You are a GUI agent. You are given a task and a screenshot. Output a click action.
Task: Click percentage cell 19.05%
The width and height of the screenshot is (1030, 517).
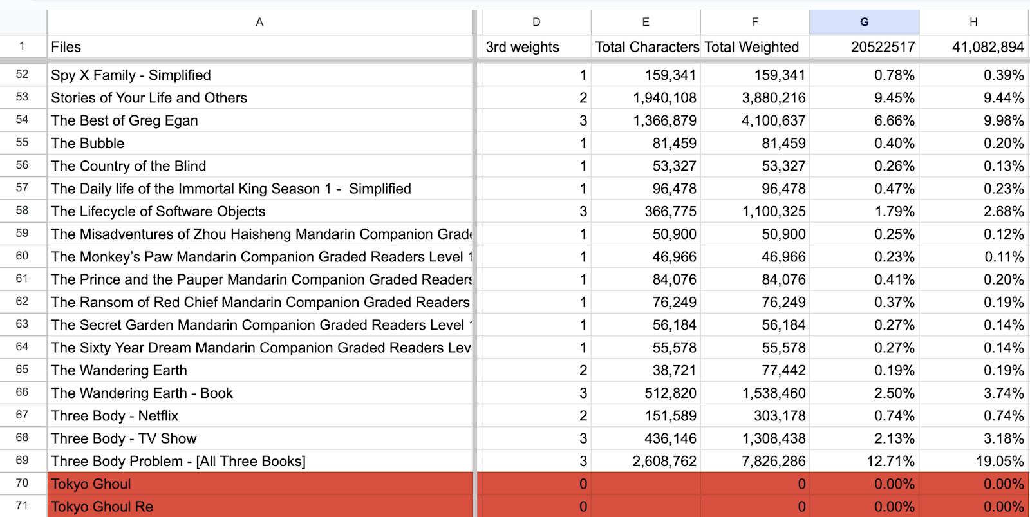[974, 461]
